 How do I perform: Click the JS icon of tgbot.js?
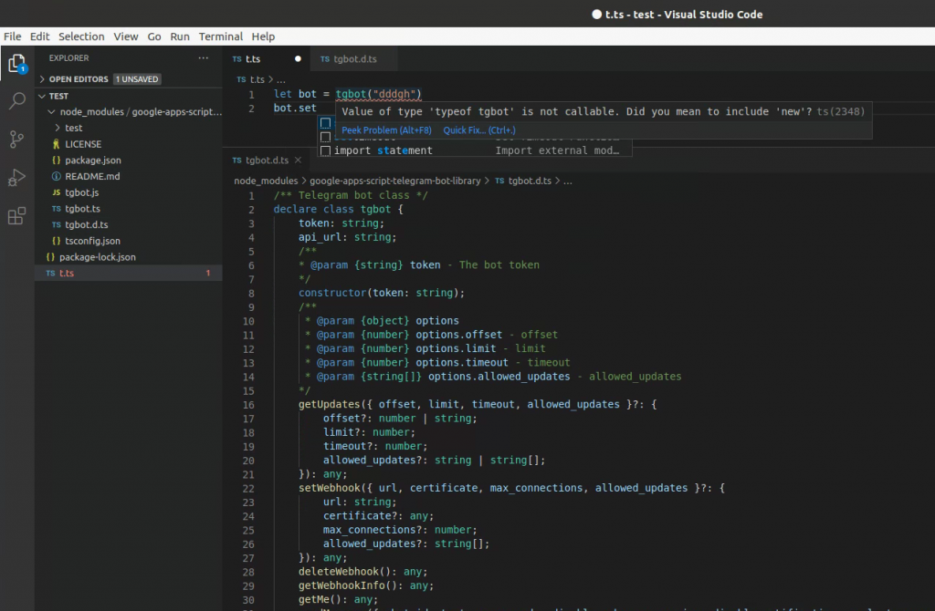pyautogui.click(x=56, y=192)
